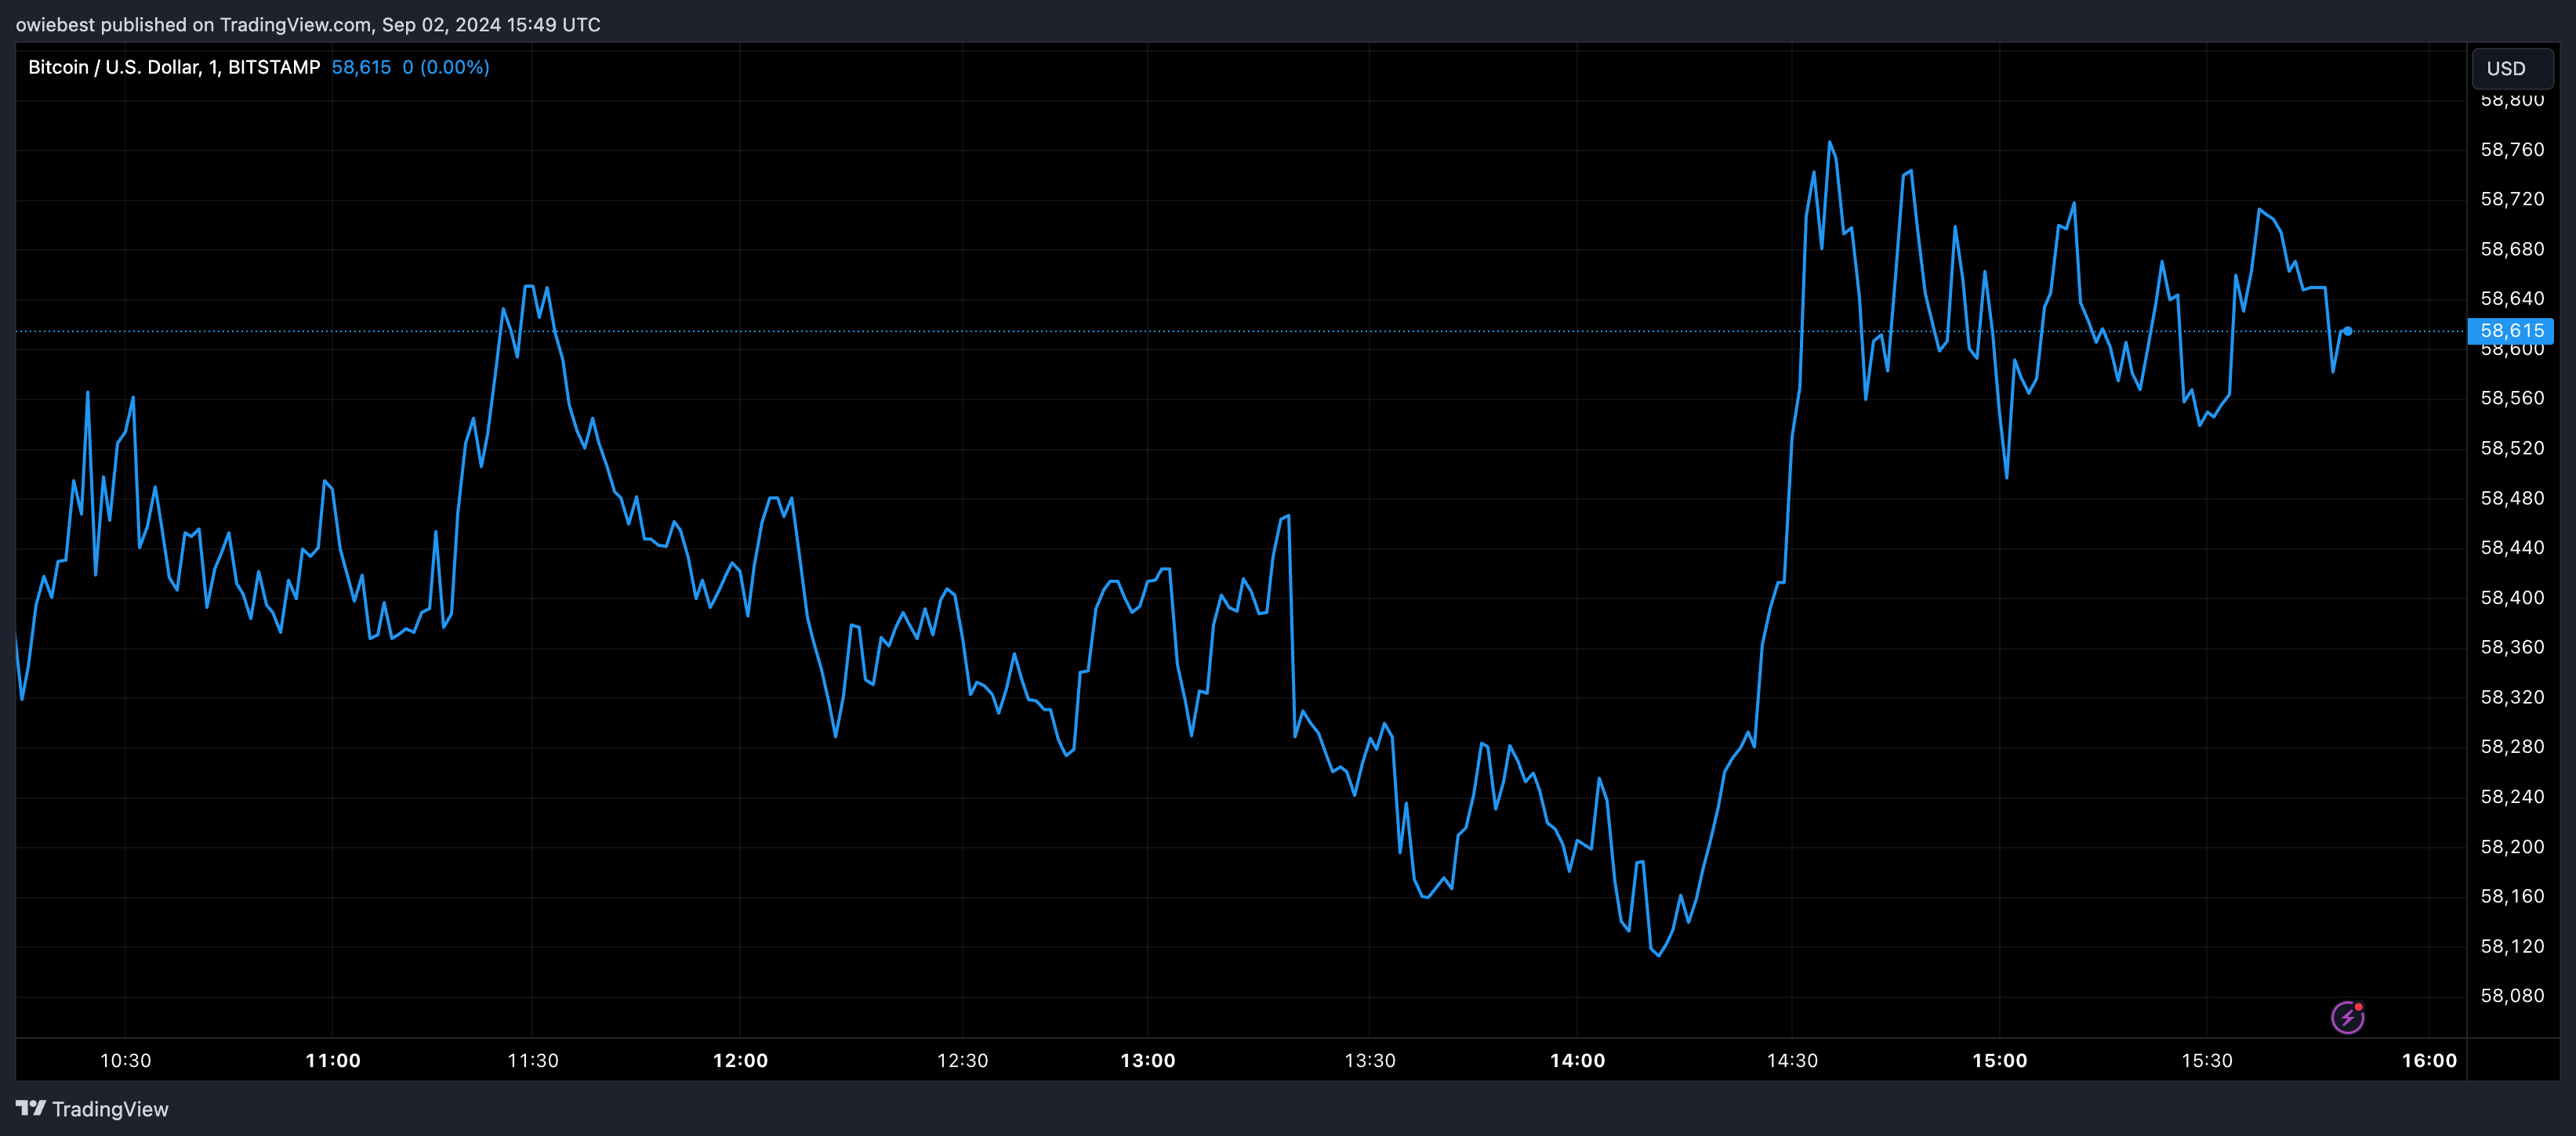Click the 58,440 price axis label
This screenshot has height=1136, width=2576.
click(x=2512, y=548)
